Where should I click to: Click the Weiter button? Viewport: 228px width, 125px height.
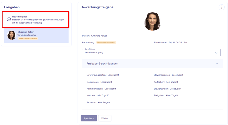105,118
